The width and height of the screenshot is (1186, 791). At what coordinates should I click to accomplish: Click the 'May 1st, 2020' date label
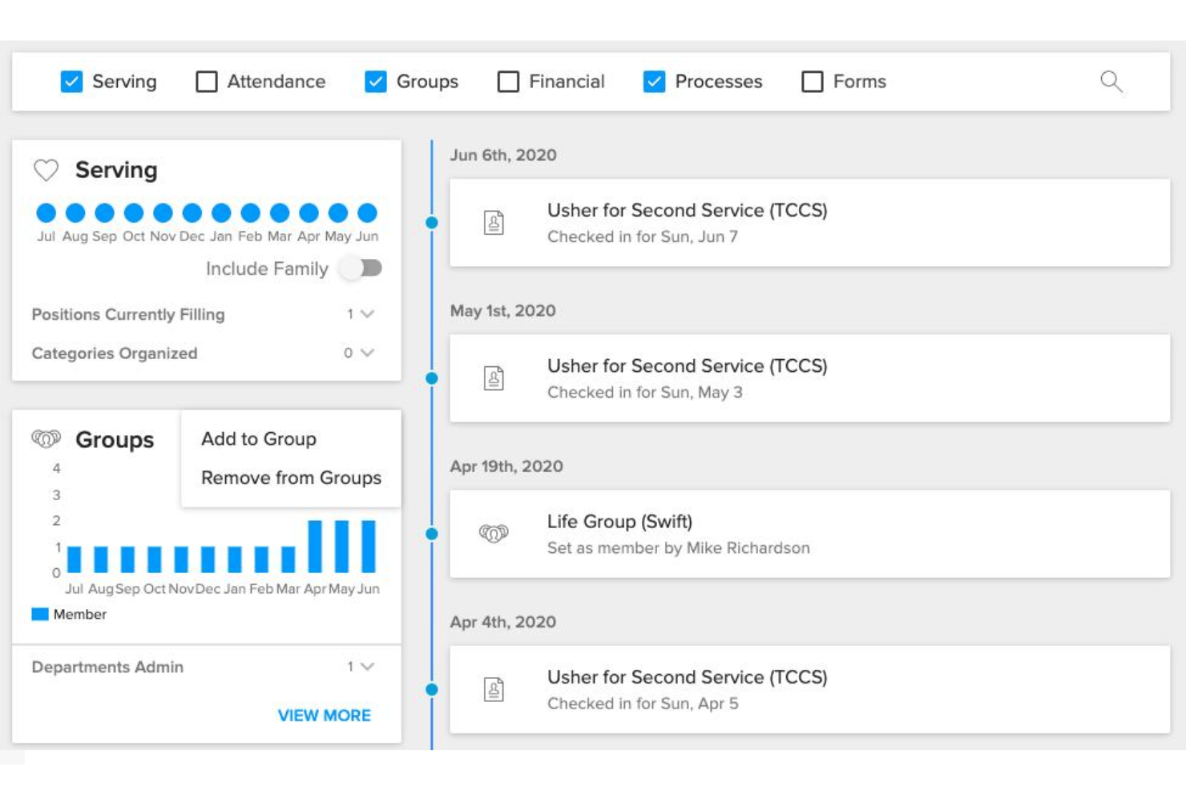[503, 311]
